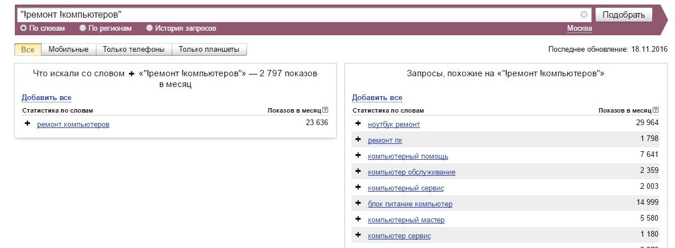Open the 'компьютерный сервис' keyword link
The height and width of the screenshot is (248, 675).
tap(406, 188)
